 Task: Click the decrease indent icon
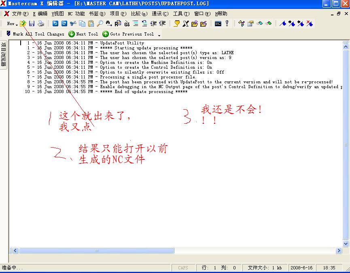pyautogui.click(x=162, y=23)
